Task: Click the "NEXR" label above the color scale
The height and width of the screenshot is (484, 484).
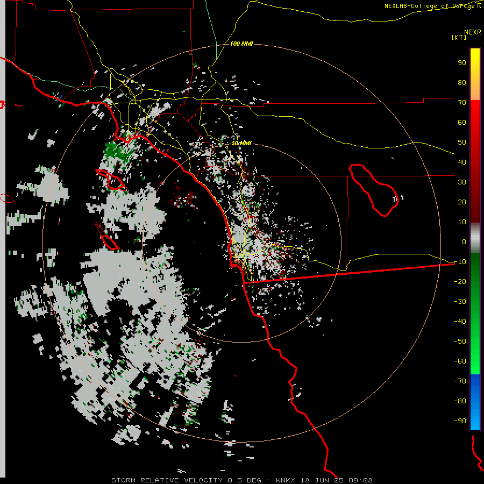Action: (472, 32)
